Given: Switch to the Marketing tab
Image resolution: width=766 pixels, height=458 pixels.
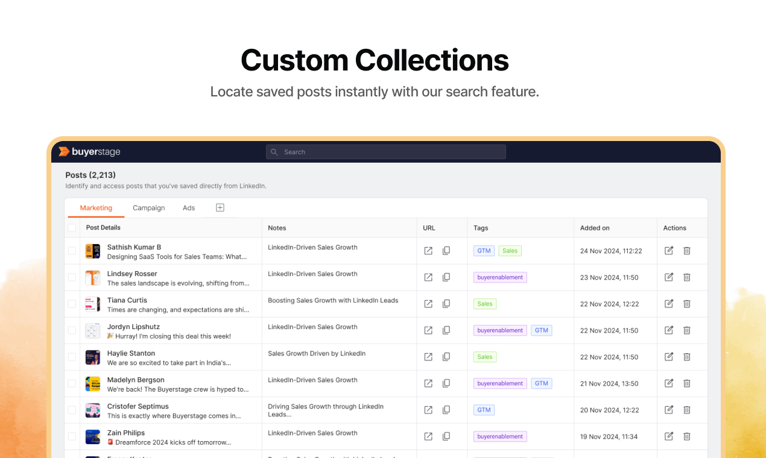Looking at the screenshot, I should click(96, 208).
